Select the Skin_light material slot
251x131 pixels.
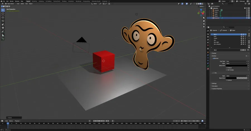click(216, 42)
